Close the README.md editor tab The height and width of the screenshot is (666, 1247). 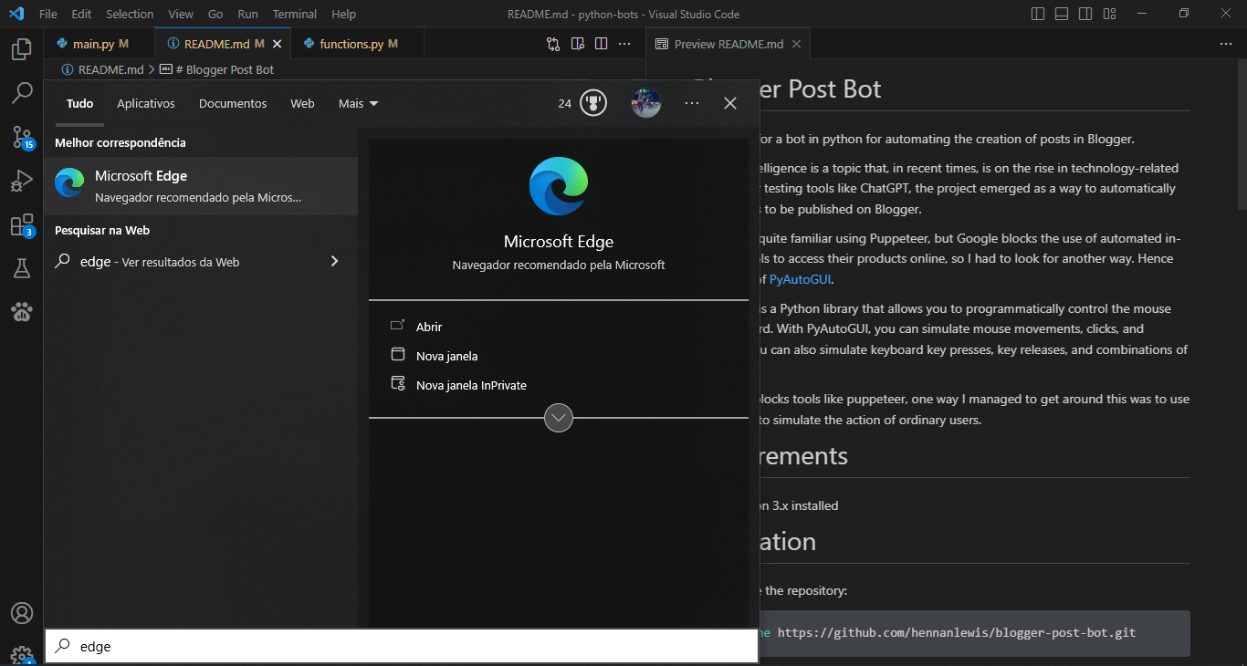(x=278, y=44)
